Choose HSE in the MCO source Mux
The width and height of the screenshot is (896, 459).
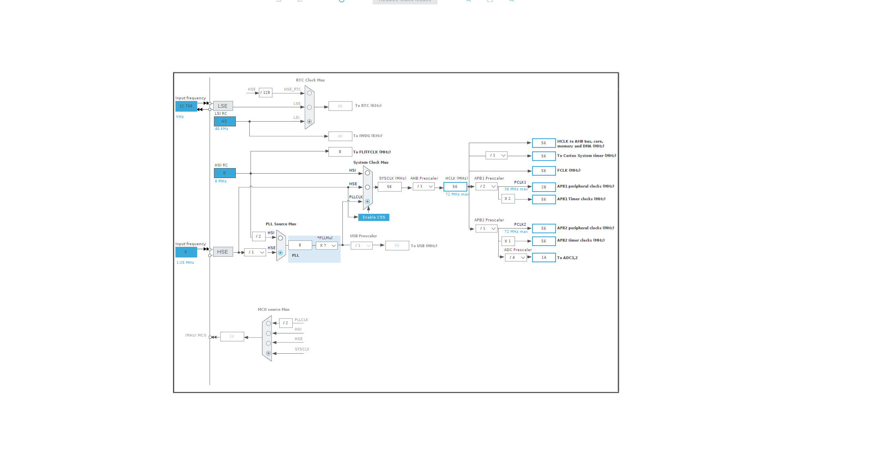pos(268,343)
